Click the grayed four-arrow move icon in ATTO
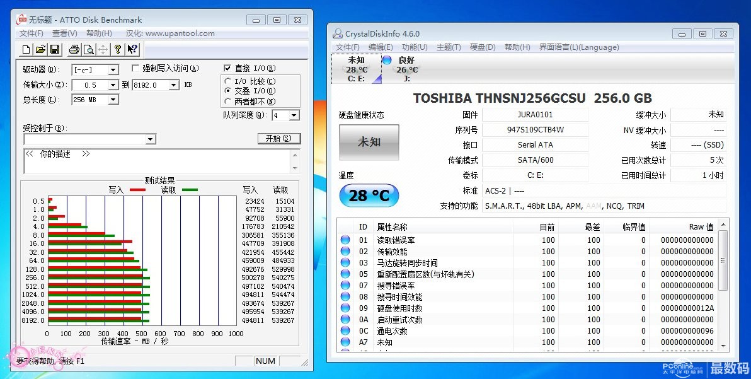 point(103,49)
